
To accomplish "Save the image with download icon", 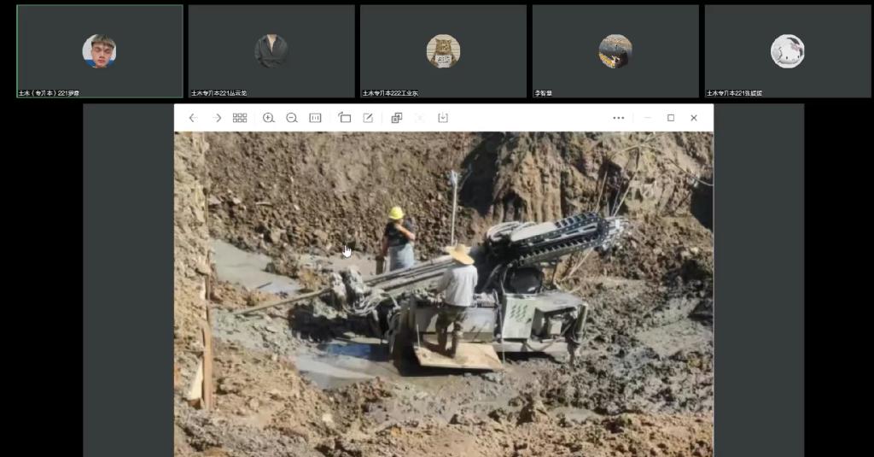I will (443, 118).
